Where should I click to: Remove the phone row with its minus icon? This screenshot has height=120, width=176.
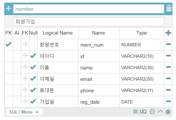pos(168,90)
